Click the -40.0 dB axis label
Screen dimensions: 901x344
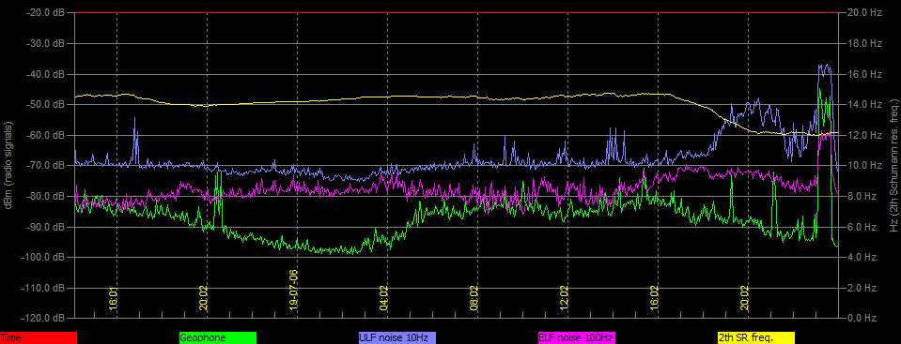[45, 74]
